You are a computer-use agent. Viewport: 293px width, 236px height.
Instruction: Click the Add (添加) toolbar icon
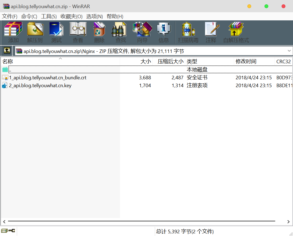13,32
